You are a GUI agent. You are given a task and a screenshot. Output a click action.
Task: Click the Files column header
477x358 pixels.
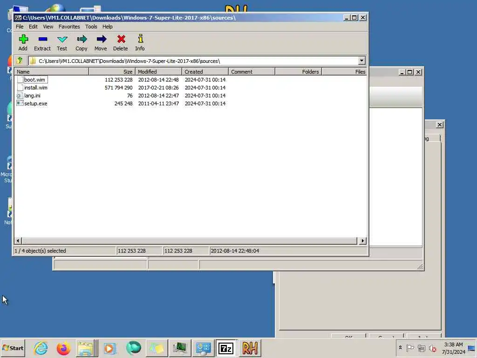point(344,71)
